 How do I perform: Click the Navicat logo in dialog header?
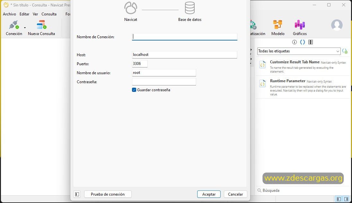(x=131, y=8)
